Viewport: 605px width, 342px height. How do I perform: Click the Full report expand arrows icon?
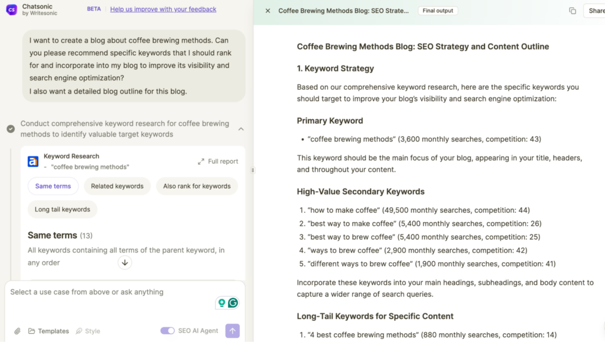201,161
